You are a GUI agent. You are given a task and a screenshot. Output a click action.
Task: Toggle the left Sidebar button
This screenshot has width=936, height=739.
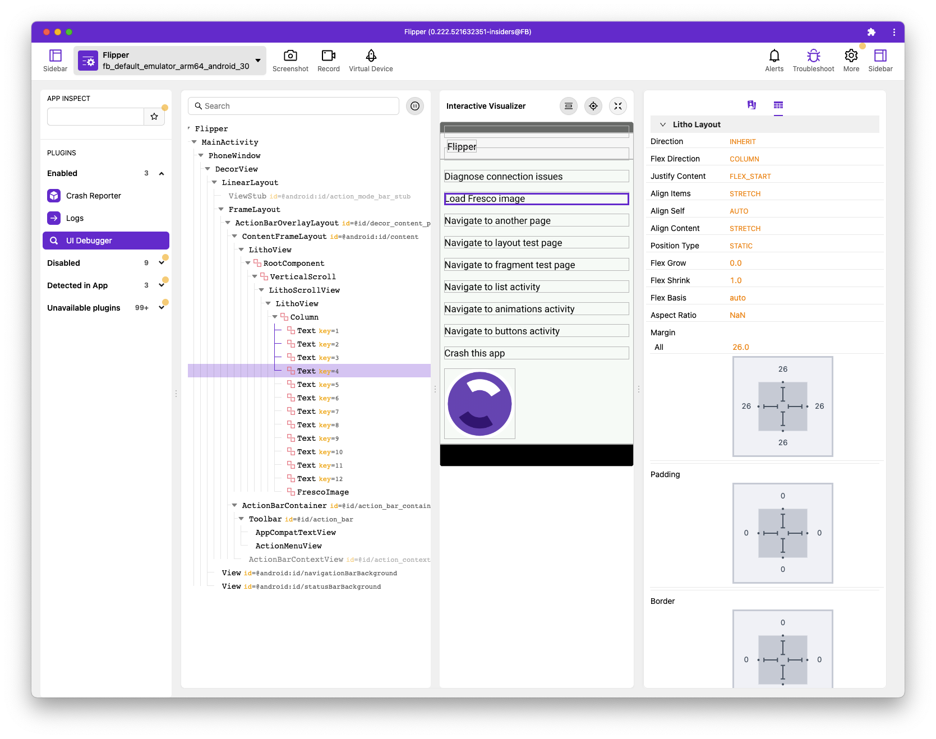(55, 61)
